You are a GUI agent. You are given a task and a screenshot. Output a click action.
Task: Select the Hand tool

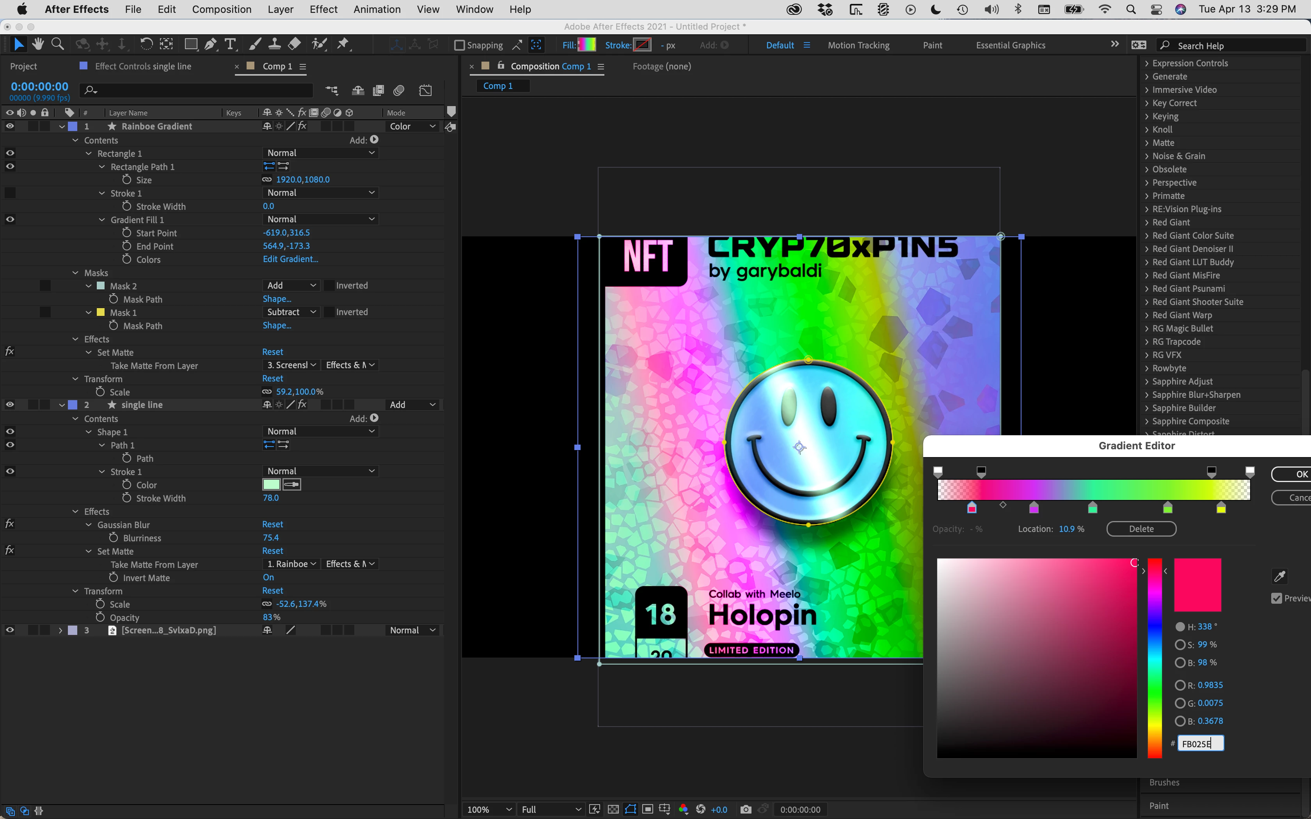pyautogui.click(x=38, y=44)
